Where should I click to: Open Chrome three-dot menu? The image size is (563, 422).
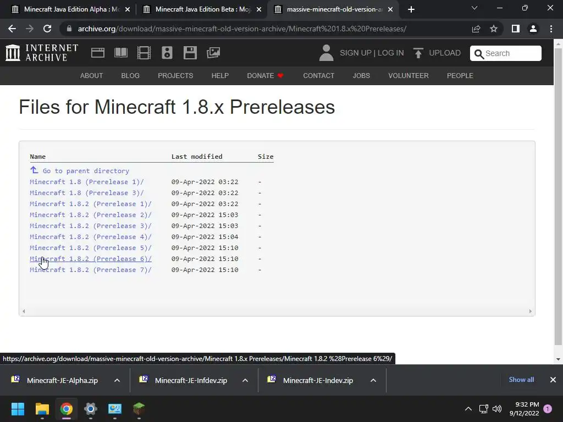[551, 29]
